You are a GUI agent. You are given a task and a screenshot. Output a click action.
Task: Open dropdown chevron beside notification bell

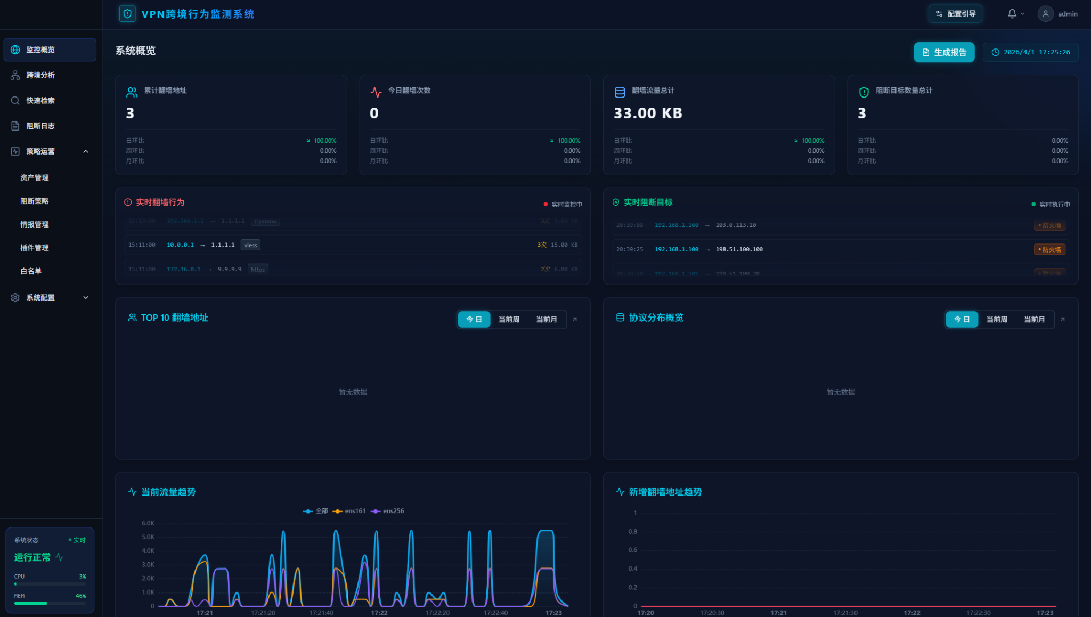point(1022,14)
